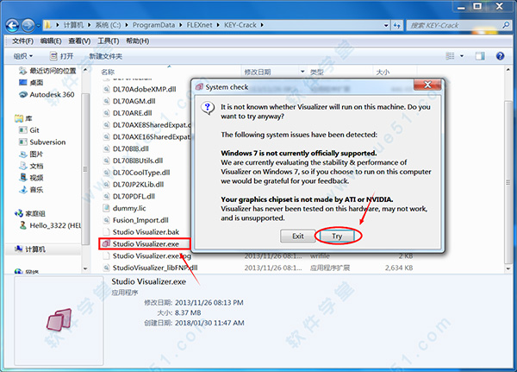The height and width of the screenshot is (372, 517).
Task: Sort by the 修改日期 column header
Action: 257,72
